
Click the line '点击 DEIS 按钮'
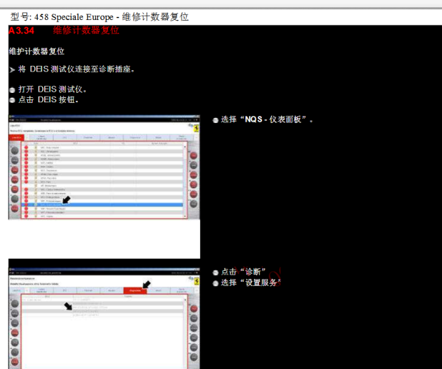coord(48,100)
